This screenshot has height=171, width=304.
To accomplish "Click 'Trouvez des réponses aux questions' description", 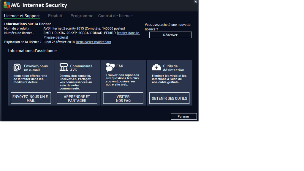I will pos(122,80).
